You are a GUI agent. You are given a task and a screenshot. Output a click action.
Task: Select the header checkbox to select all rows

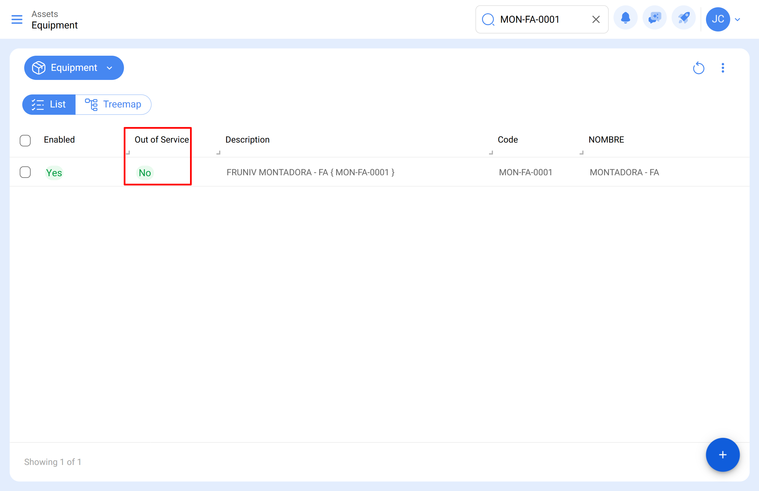25,140
